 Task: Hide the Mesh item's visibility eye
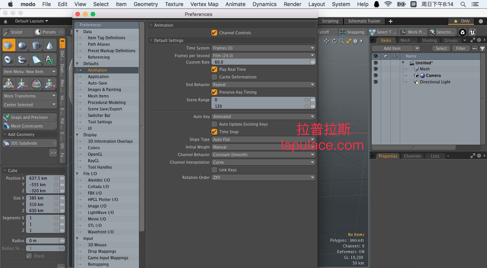[x=376, y=69]
